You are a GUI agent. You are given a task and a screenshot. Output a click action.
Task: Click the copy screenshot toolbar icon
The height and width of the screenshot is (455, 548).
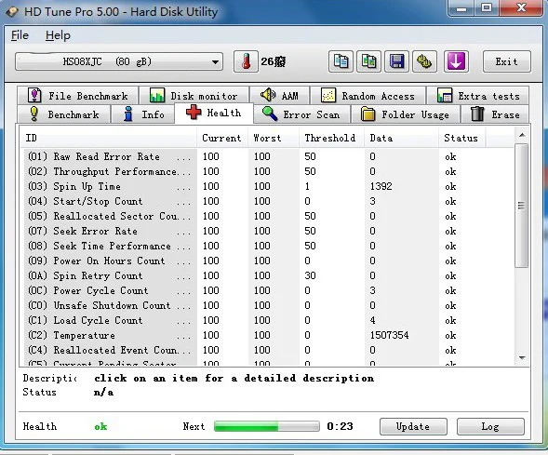click(368, 61)
